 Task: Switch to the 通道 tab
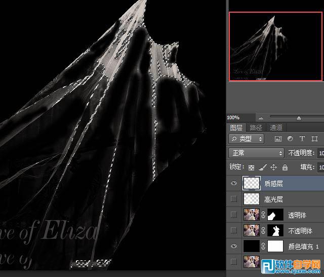click(276, 127)
